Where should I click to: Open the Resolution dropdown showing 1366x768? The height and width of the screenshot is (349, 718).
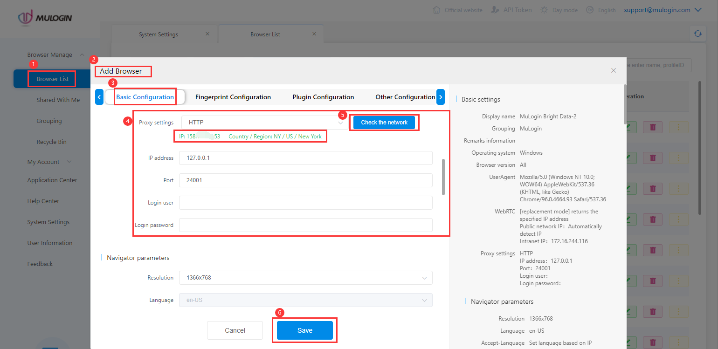(x=424, y=277)
